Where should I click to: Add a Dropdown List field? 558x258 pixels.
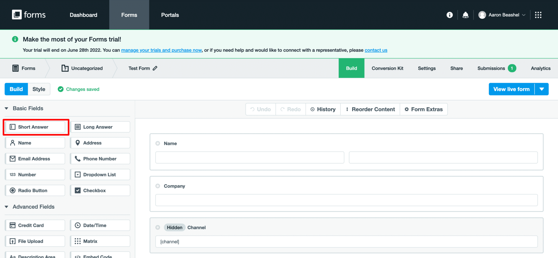(x=100, y=174)
